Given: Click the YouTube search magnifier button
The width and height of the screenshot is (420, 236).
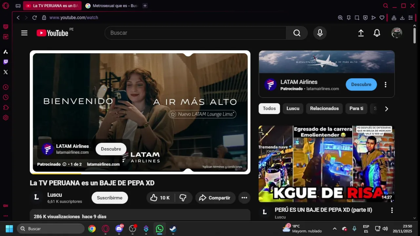Looking at the screenshot, I should pyautogui.click(x=297, y=33).
